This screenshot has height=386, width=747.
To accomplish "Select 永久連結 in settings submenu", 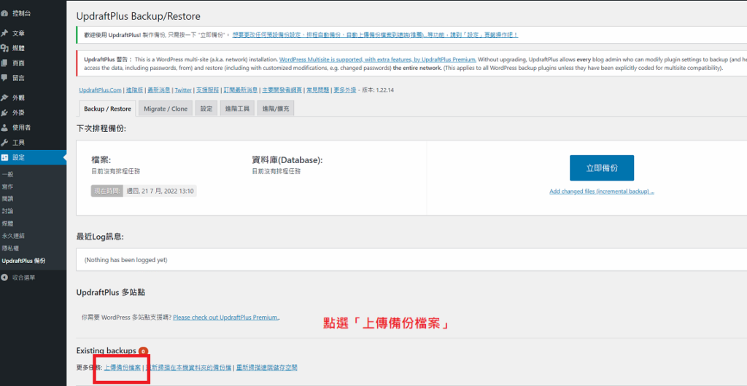I will [x=13, y=235].
